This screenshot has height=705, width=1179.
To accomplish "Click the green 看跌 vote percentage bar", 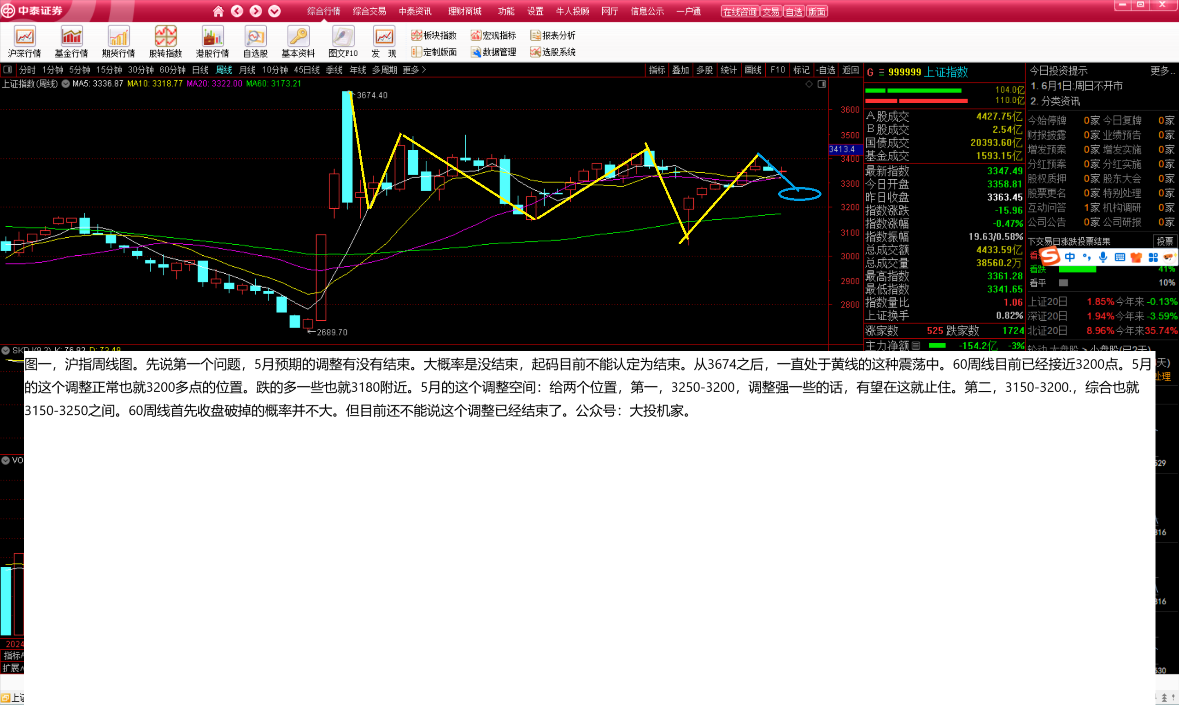I will (x=1077, y=270).
